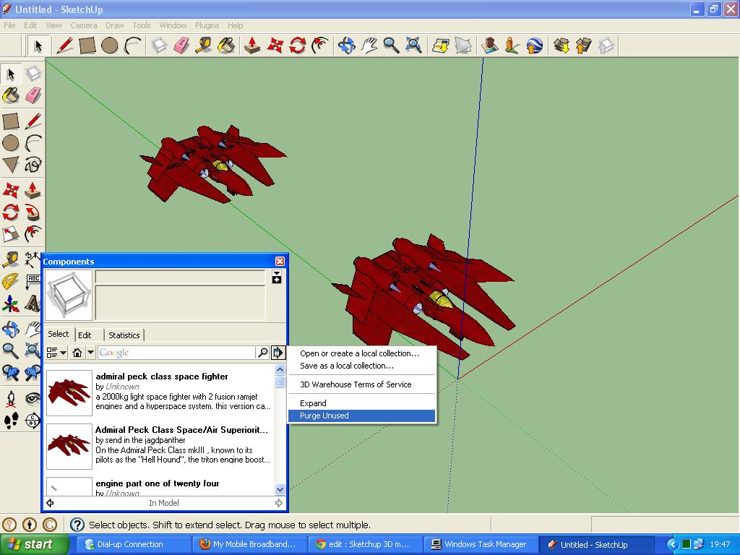740x555 pixels.
Task: Click the Select tab in Components
Action: (x=59, y=334)
